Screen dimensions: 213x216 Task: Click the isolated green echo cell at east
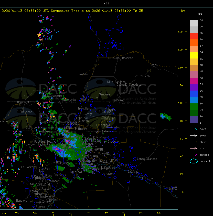[x=165, y=116]
